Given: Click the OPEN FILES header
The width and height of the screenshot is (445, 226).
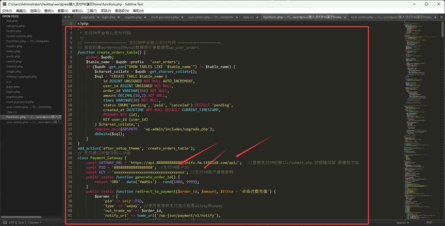Looking at the screenshot, I should 10,16.
